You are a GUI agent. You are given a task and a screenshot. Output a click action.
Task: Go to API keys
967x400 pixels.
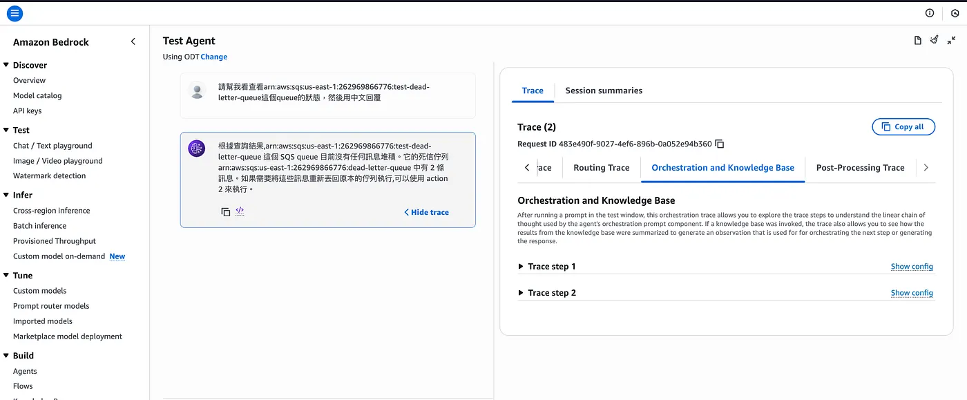pos(28,111)
